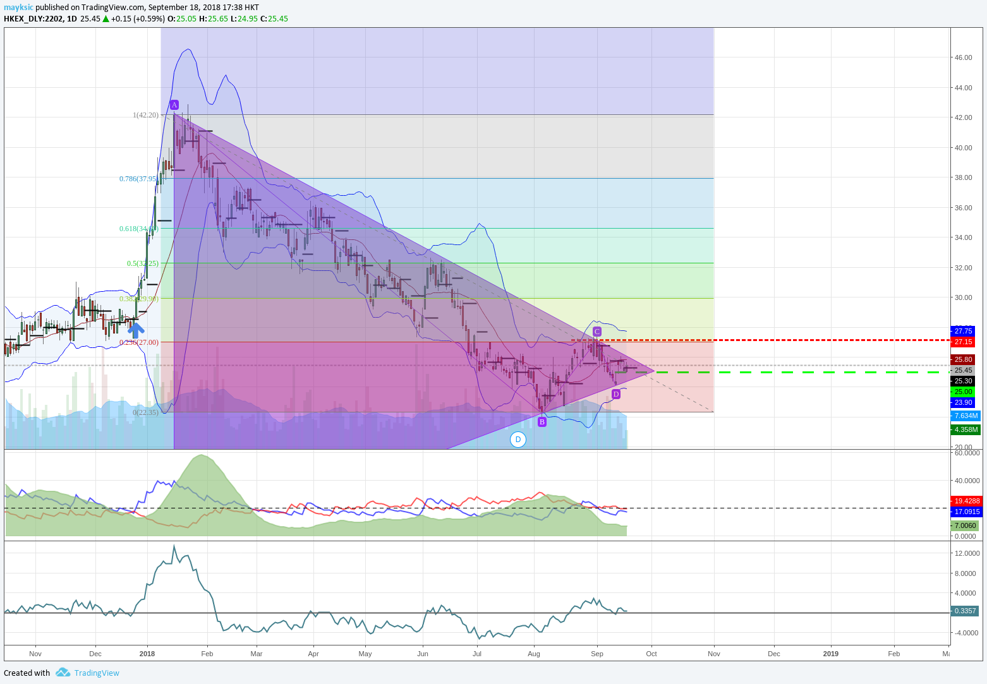Select the purple point A marker
The width and height of the screenshot is (987, 684).
click(x=174, y=105)
